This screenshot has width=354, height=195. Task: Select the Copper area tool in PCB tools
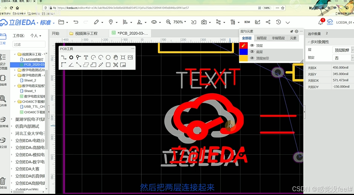pyautogui.click(x=86, y=65)
